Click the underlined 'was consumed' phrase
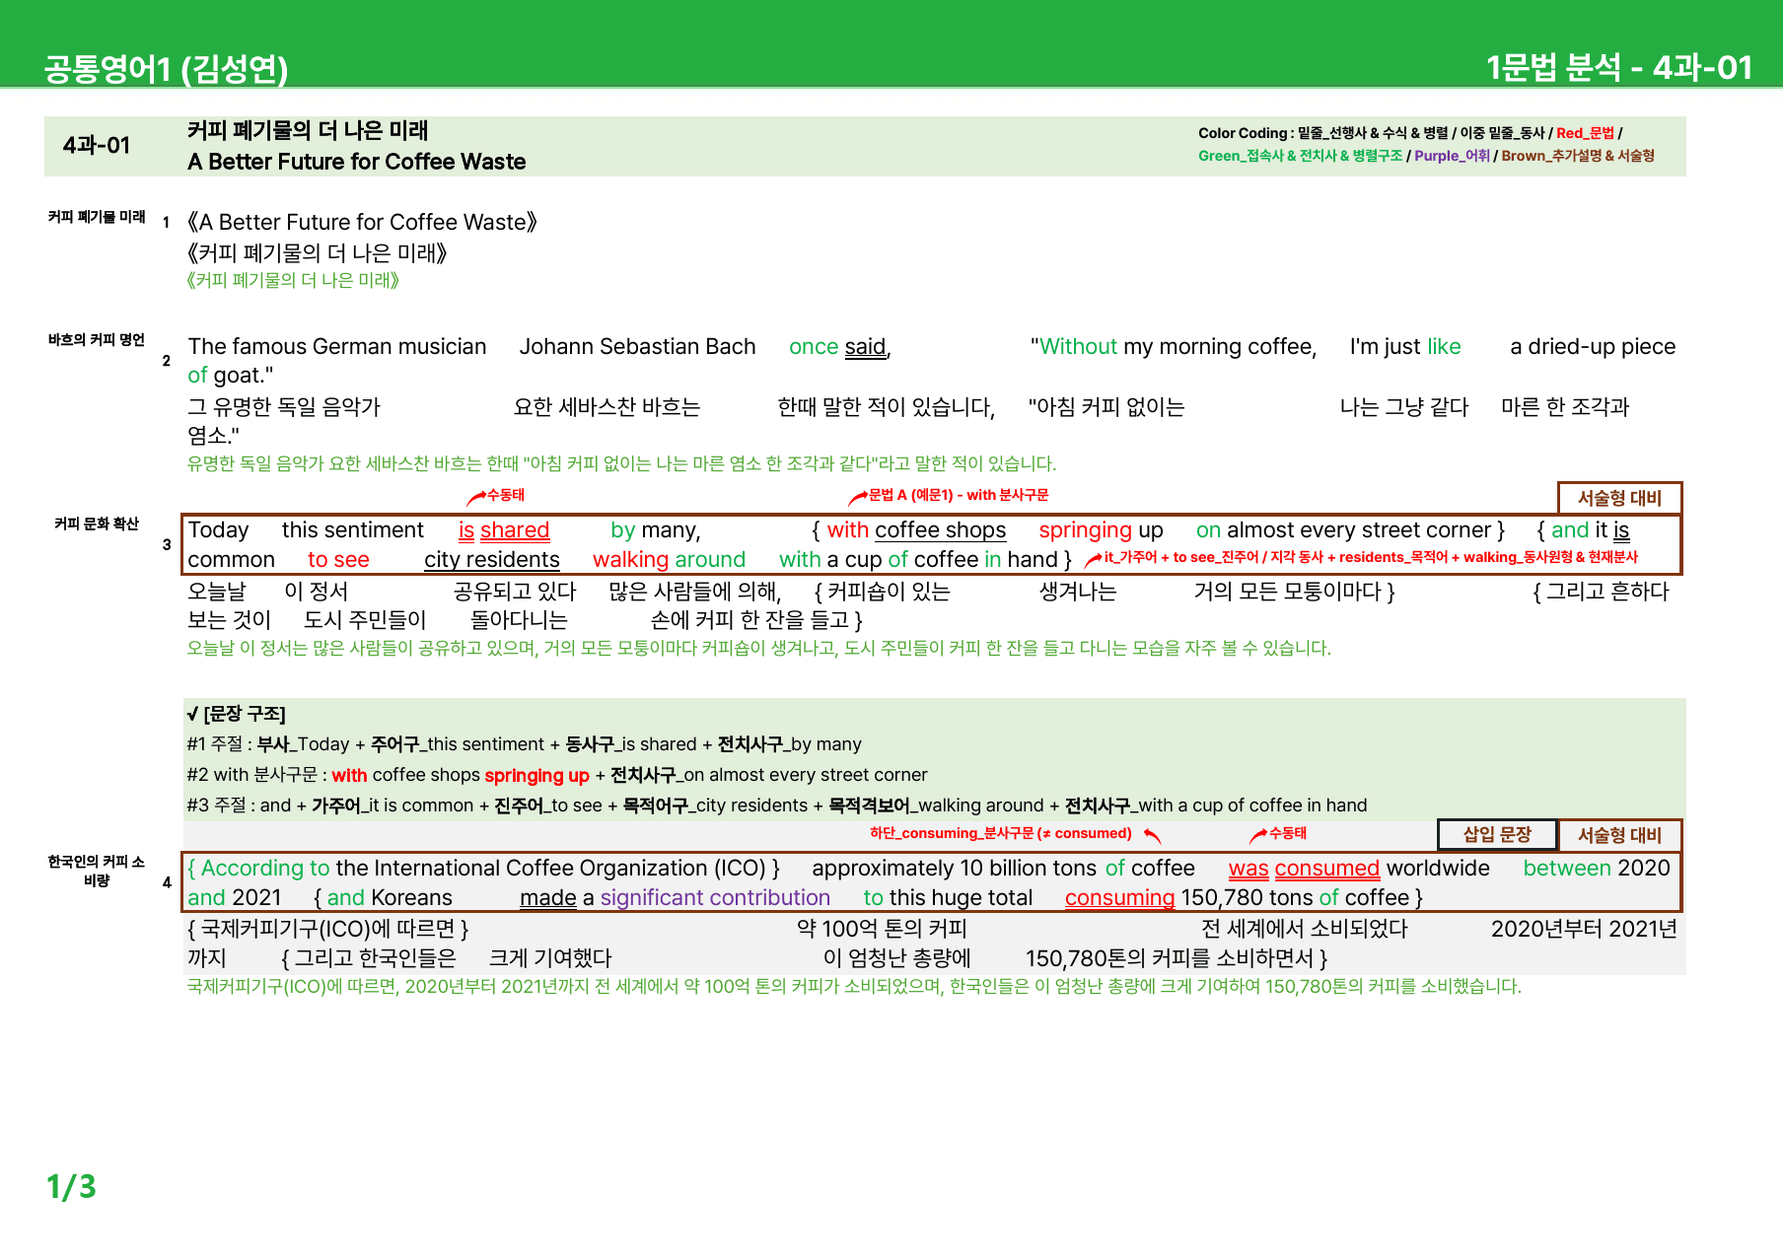The image size is (1784, 1260). (1304, 869)
